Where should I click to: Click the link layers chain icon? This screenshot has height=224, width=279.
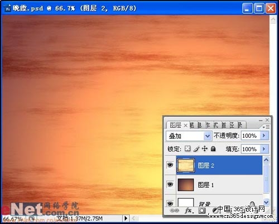tap(174, 211)
